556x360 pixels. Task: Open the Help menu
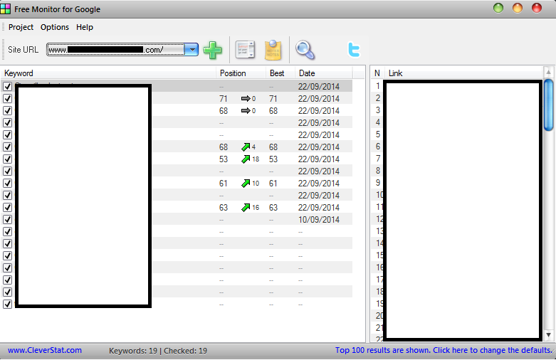coord(85,27)
